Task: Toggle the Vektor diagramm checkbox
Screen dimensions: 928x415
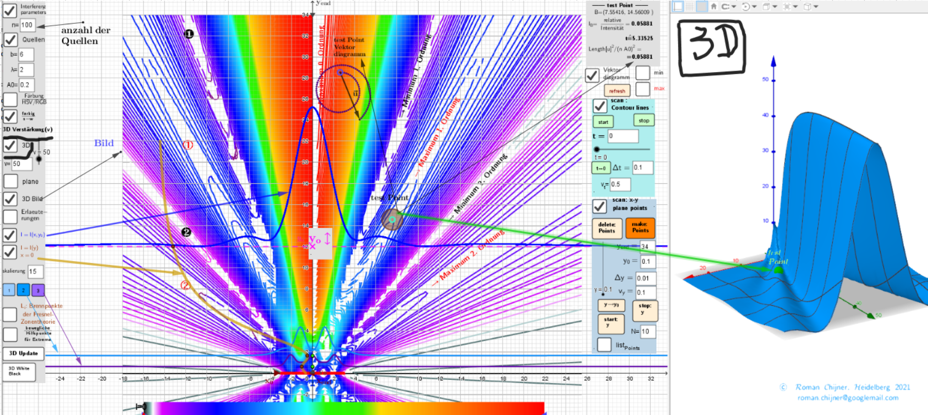Action: (x=592, y=75)
